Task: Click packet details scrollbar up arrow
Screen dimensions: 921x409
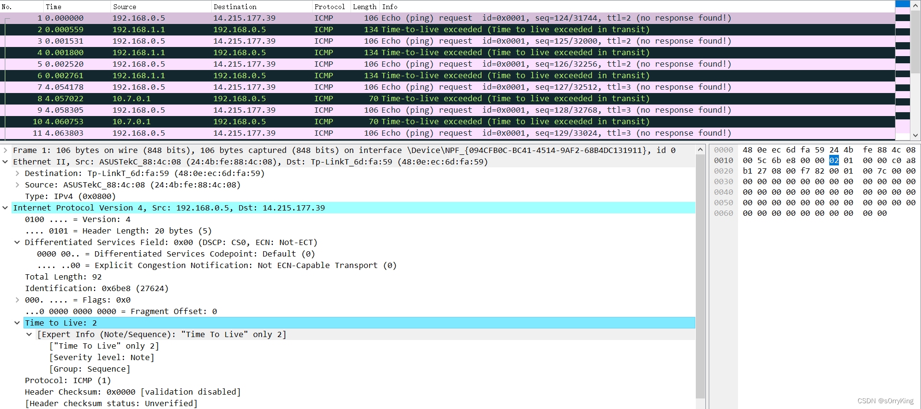Action: coord(700,149)
